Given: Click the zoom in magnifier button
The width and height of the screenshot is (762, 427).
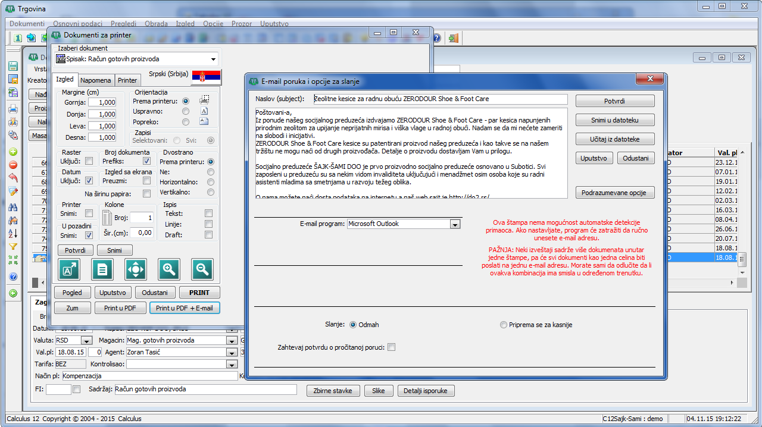Looking at the screenshot, I should point(169,269).
